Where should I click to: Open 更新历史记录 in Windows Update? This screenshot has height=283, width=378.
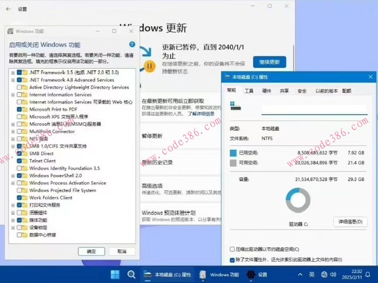coord(181,162)
